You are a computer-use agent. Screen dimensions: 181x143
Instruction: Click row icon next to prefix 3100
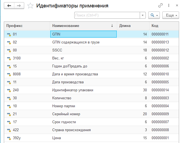(9, 58)
